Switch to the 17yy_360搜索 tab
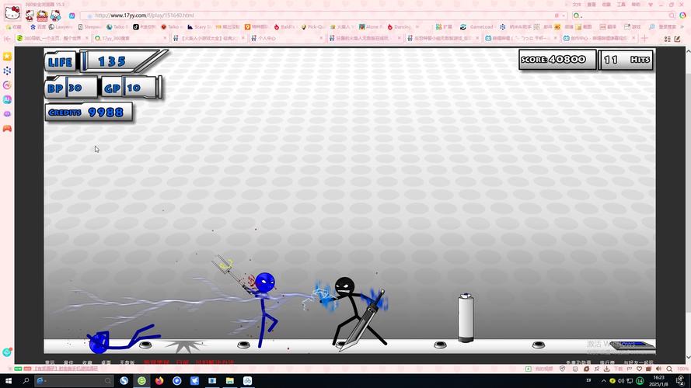This screenshot has width=691, height=388. tap(131, 38)
